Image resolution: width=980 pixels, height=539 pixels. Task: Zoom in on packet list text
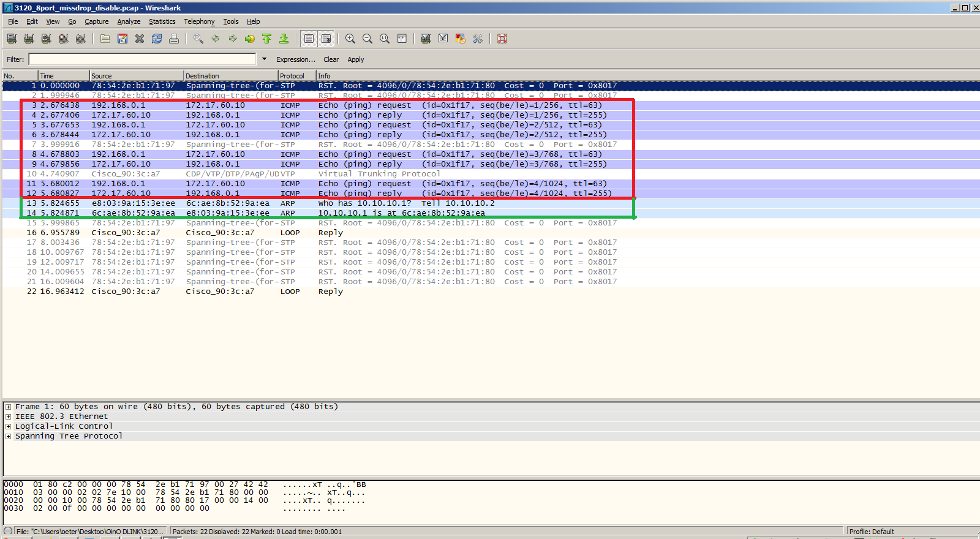coord(350,39)
